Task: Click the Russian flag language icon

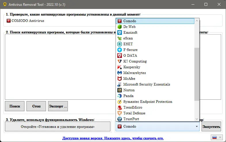Action: (214, 137)
